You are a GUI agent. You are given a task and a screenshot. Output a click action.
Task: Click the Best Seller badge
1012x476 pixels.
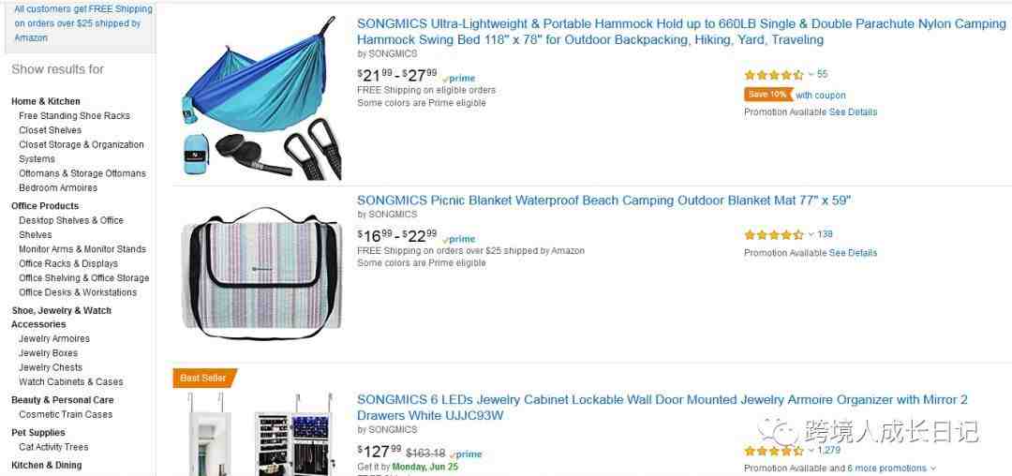205,378
